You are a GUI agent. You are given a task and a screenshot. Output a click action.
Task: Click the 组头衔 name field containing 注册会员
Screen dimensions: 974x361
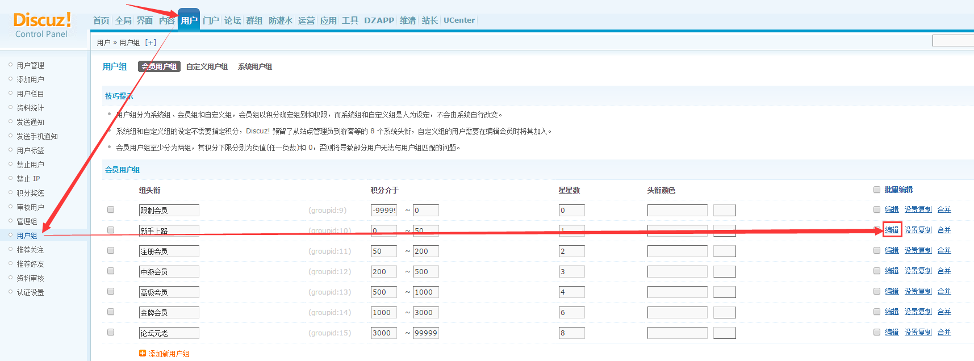pos(169,251)
